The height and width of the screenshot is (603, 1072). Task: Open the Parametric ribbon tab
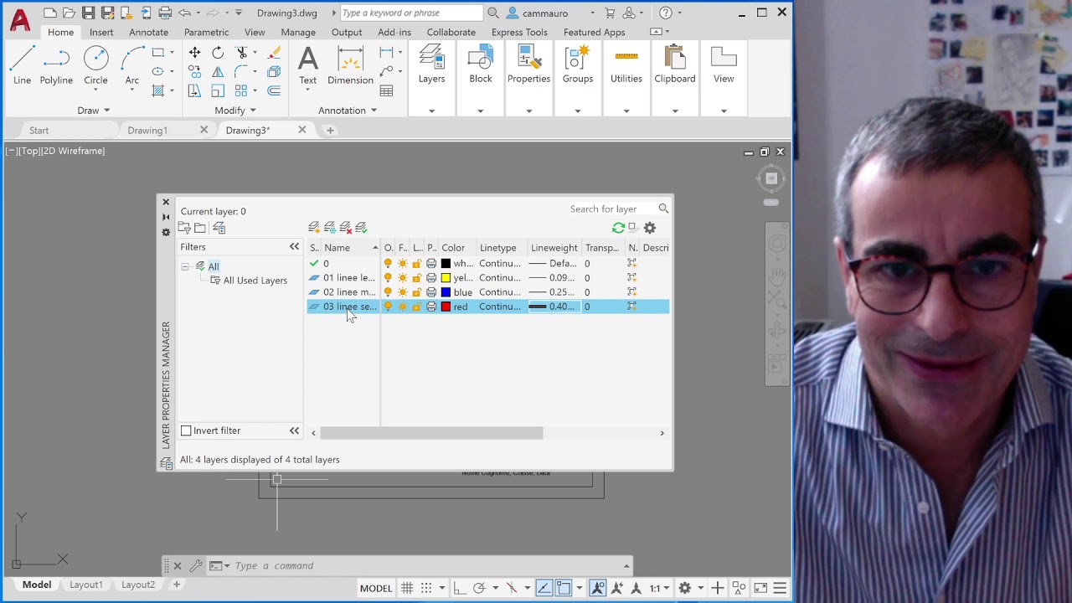206,32
